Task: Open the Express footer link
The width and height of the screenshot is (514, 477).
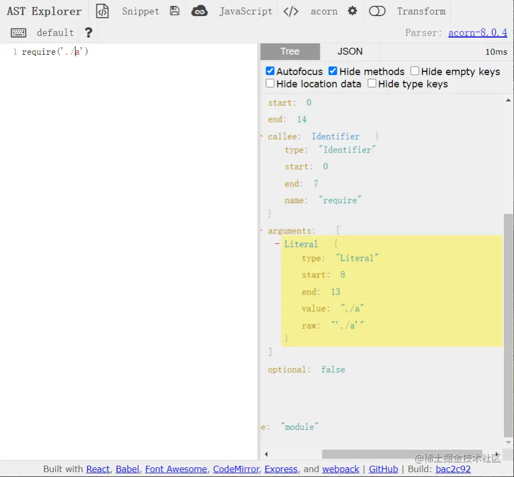Action: 281,469
